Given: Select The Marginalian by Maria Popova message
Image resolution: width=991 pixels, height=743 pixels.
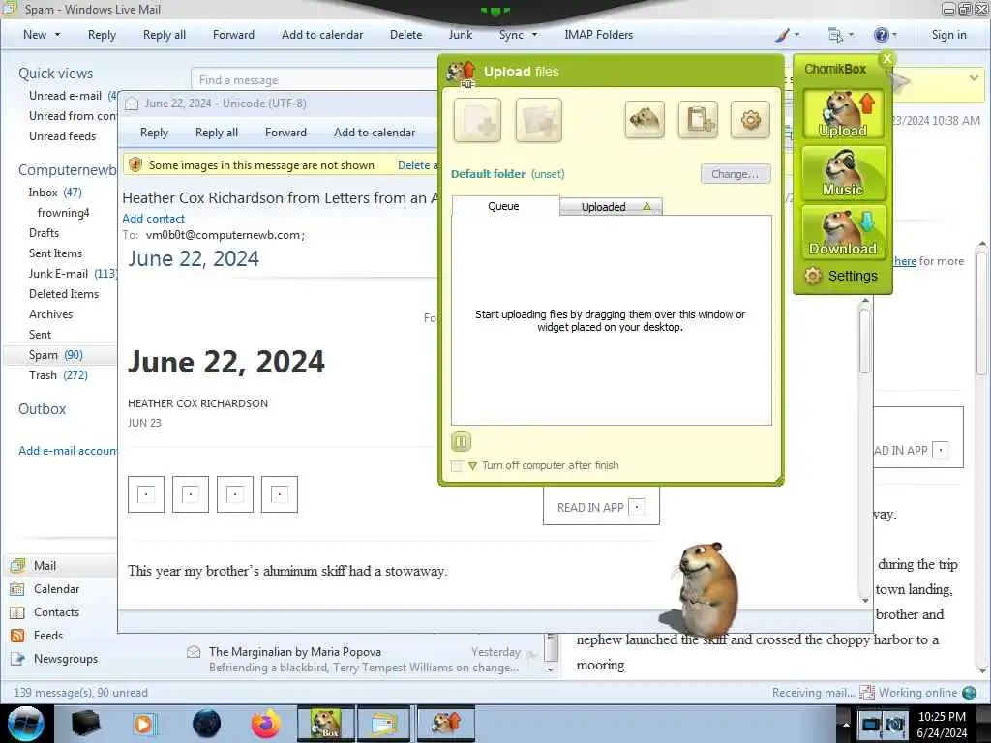Looking at the screenshot, I should [x=364, y=659].
